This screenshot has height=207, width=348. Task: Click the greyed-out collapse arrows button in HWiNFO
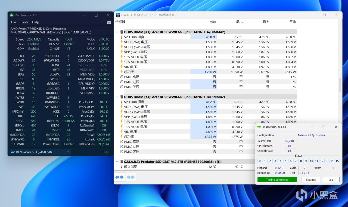[130, 177]
